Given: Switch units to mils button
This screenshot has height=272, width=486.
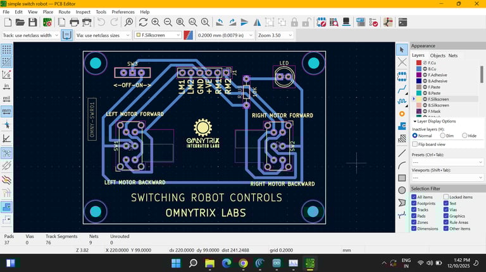Looking at the screenshot, I should click(6, 98).
